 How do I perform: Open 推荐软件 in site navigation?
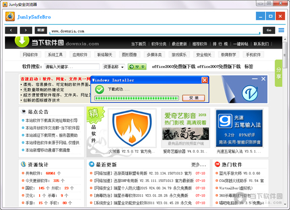pos(200,44)
